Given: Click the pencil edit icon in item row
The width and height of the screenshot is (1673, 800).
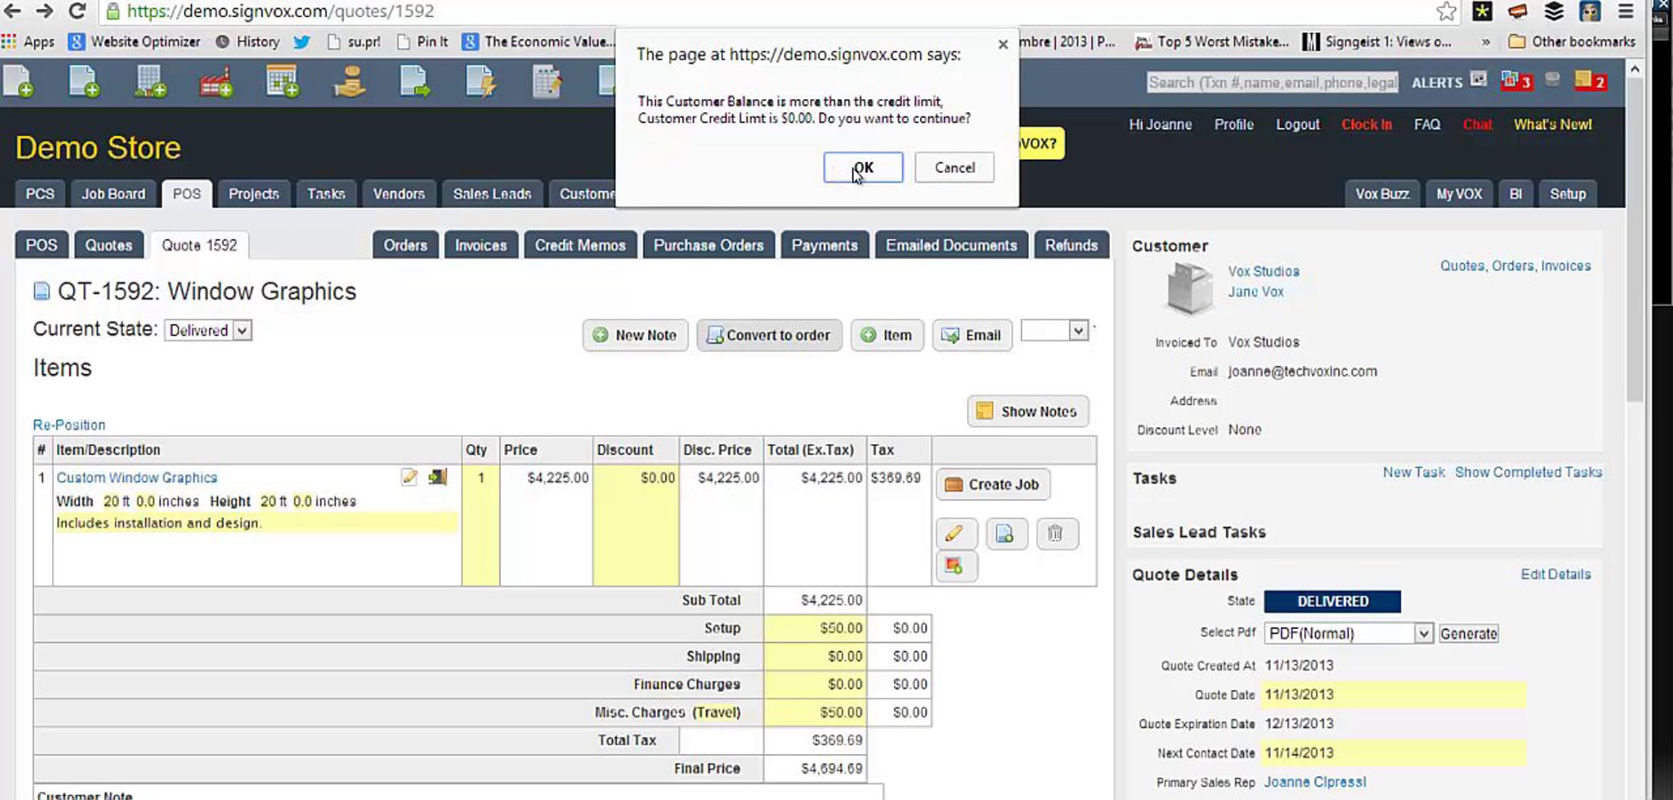Looking at the screenshot, I should [x=956, y=534].
